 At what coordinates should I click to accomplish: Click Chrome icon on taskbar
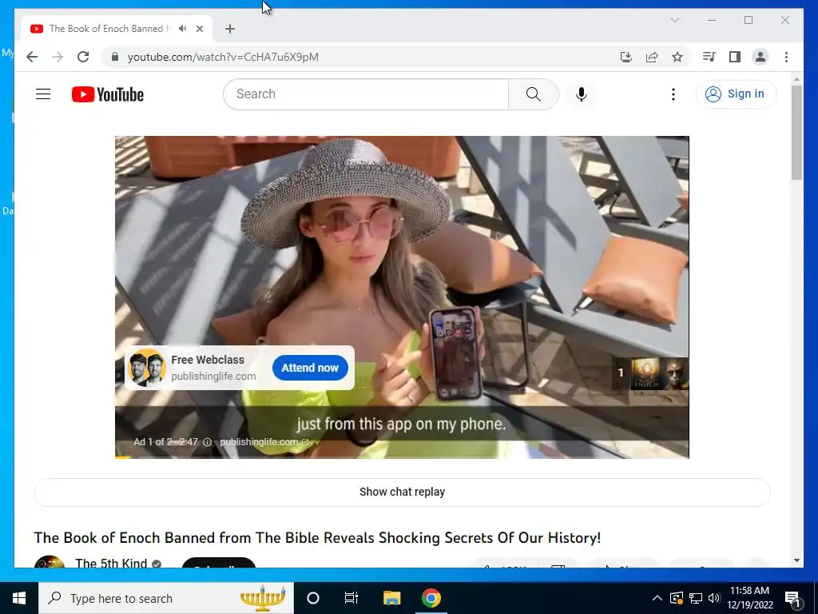(431, 598)
